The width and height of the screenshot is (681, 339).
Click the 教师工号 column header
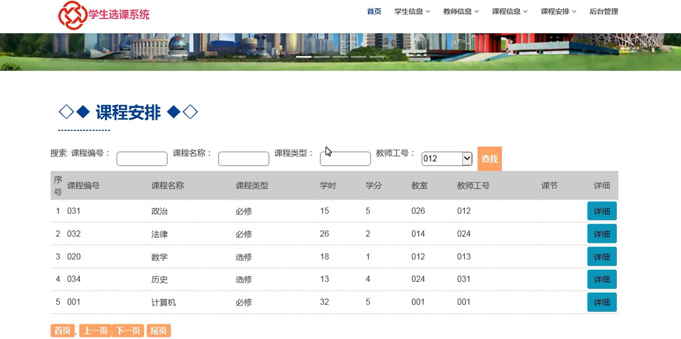[473, 185]
